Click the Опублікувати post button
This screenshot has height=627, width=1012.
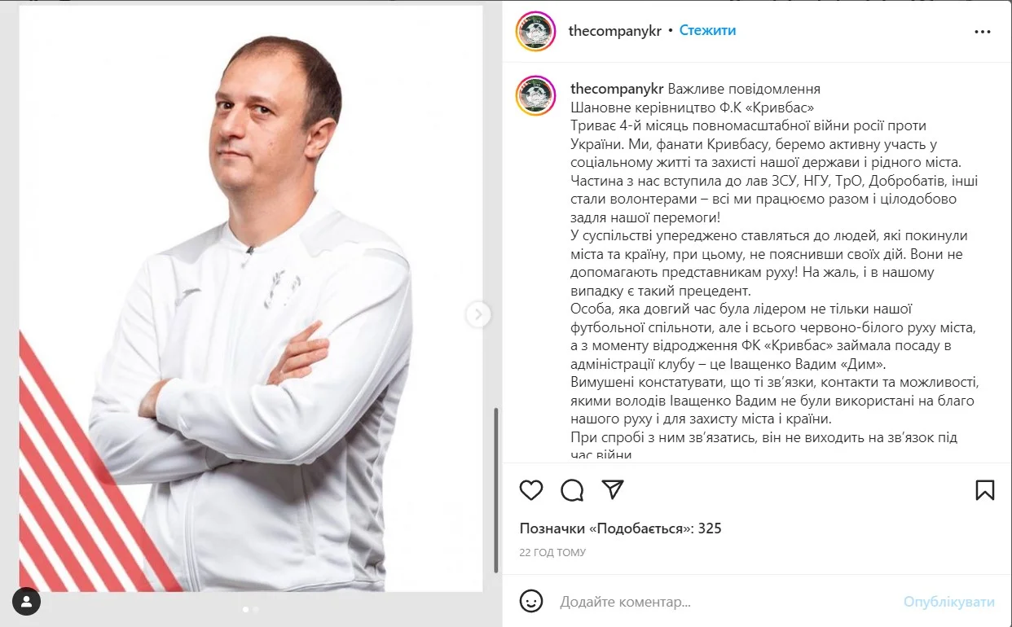pos(948,602)
